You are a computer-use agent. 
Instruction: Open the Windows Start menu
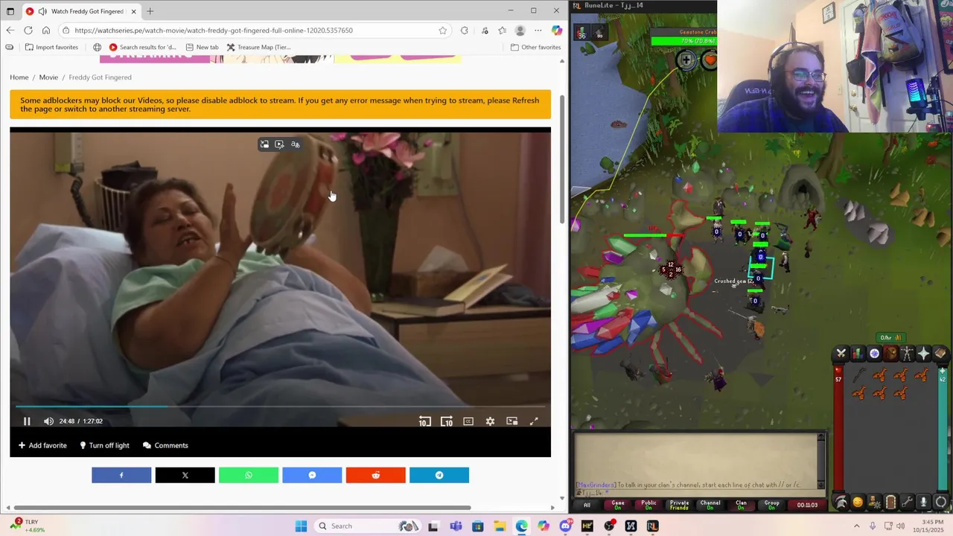[x=301, y=526]
